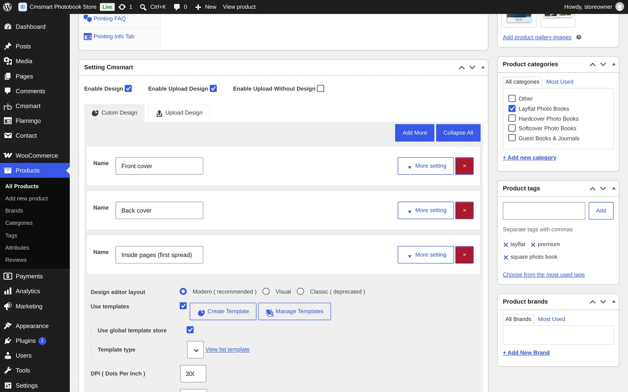Open the WordPress logo menu
628x392 pixels.
point(7,7)
